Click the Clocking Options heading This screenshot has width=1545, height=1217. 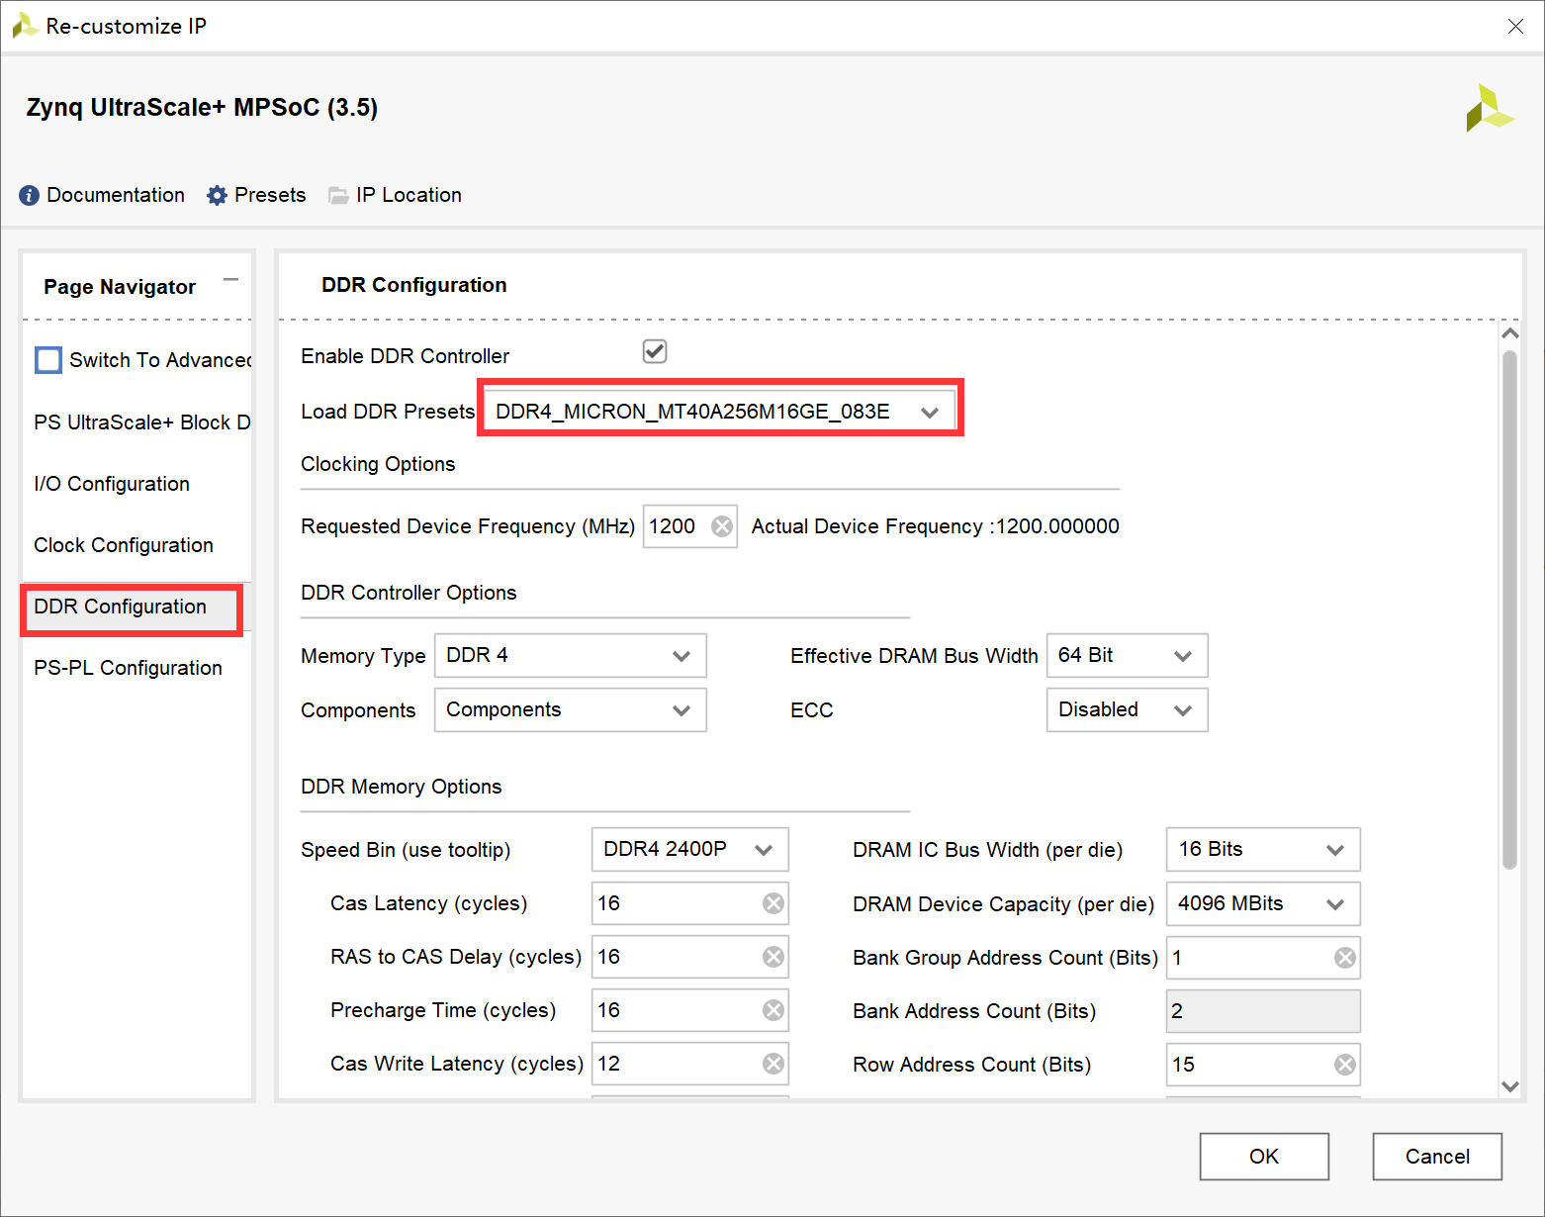[x=378, y=464]
